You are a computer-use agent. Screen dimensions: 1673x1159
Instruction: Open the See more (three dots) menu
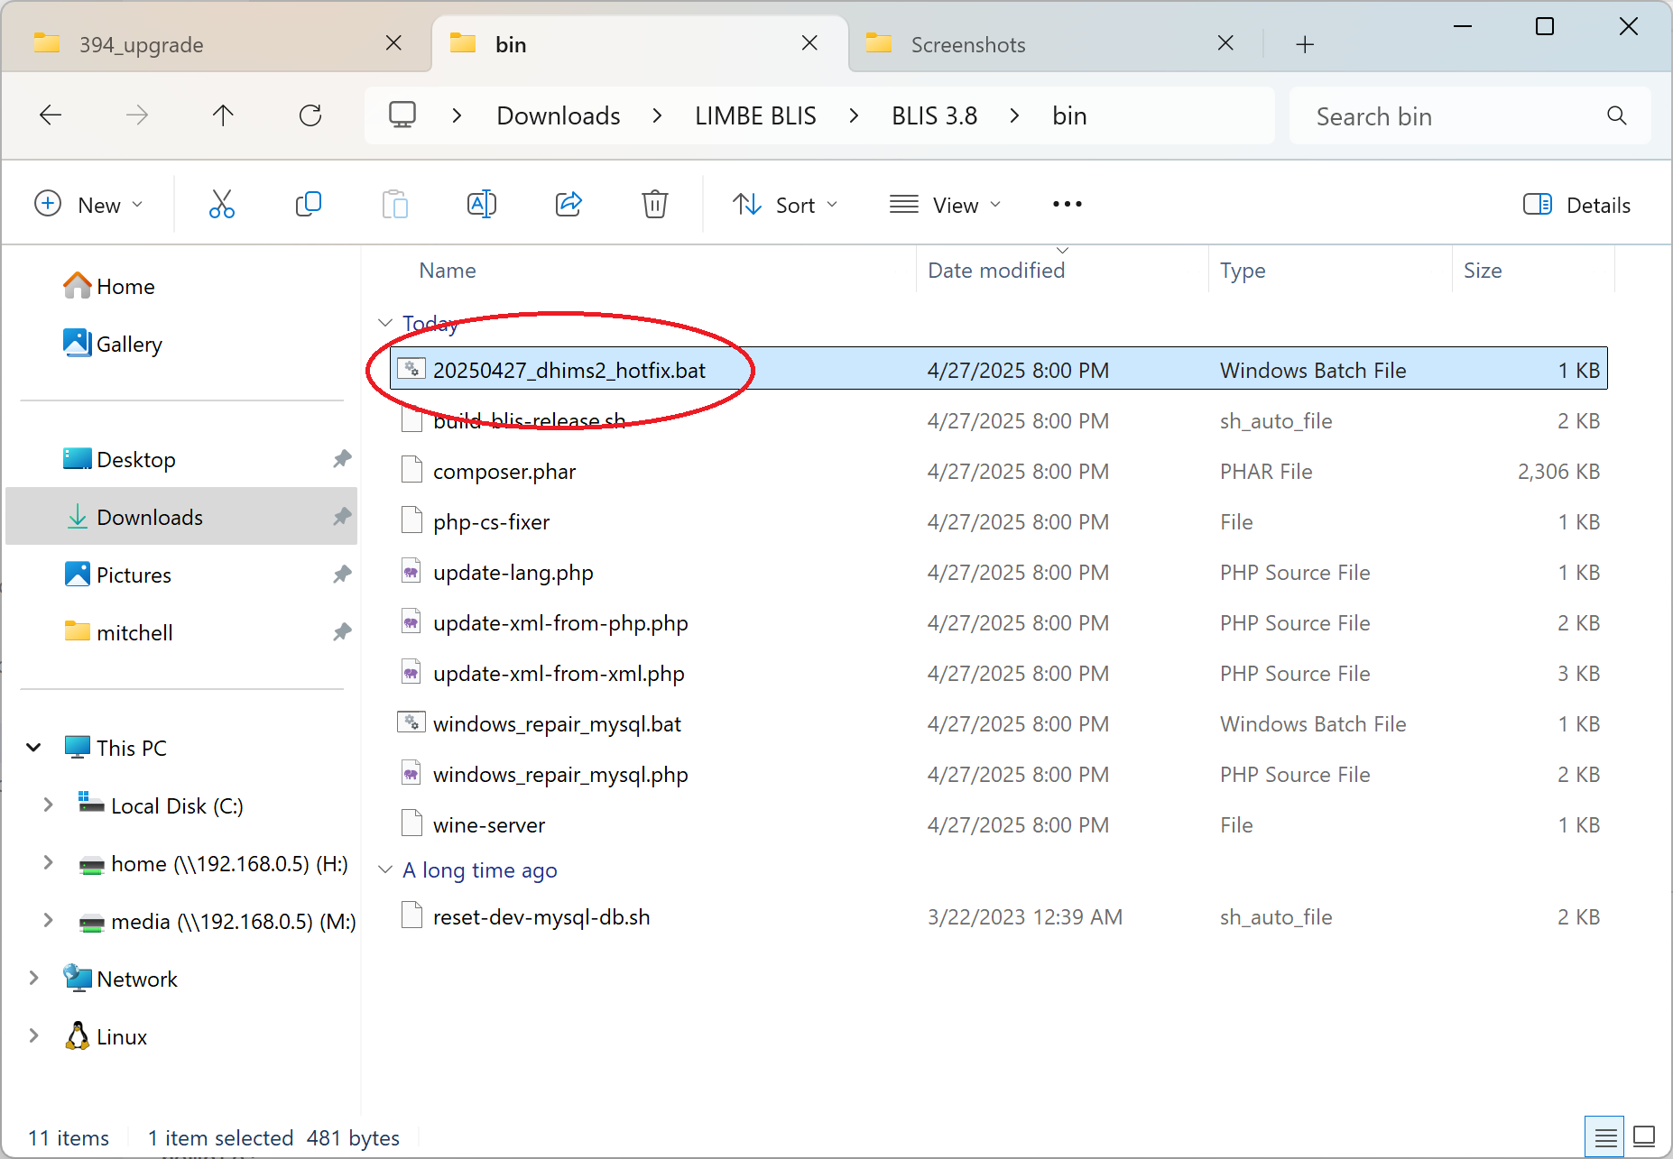(x=1068, y=205)
